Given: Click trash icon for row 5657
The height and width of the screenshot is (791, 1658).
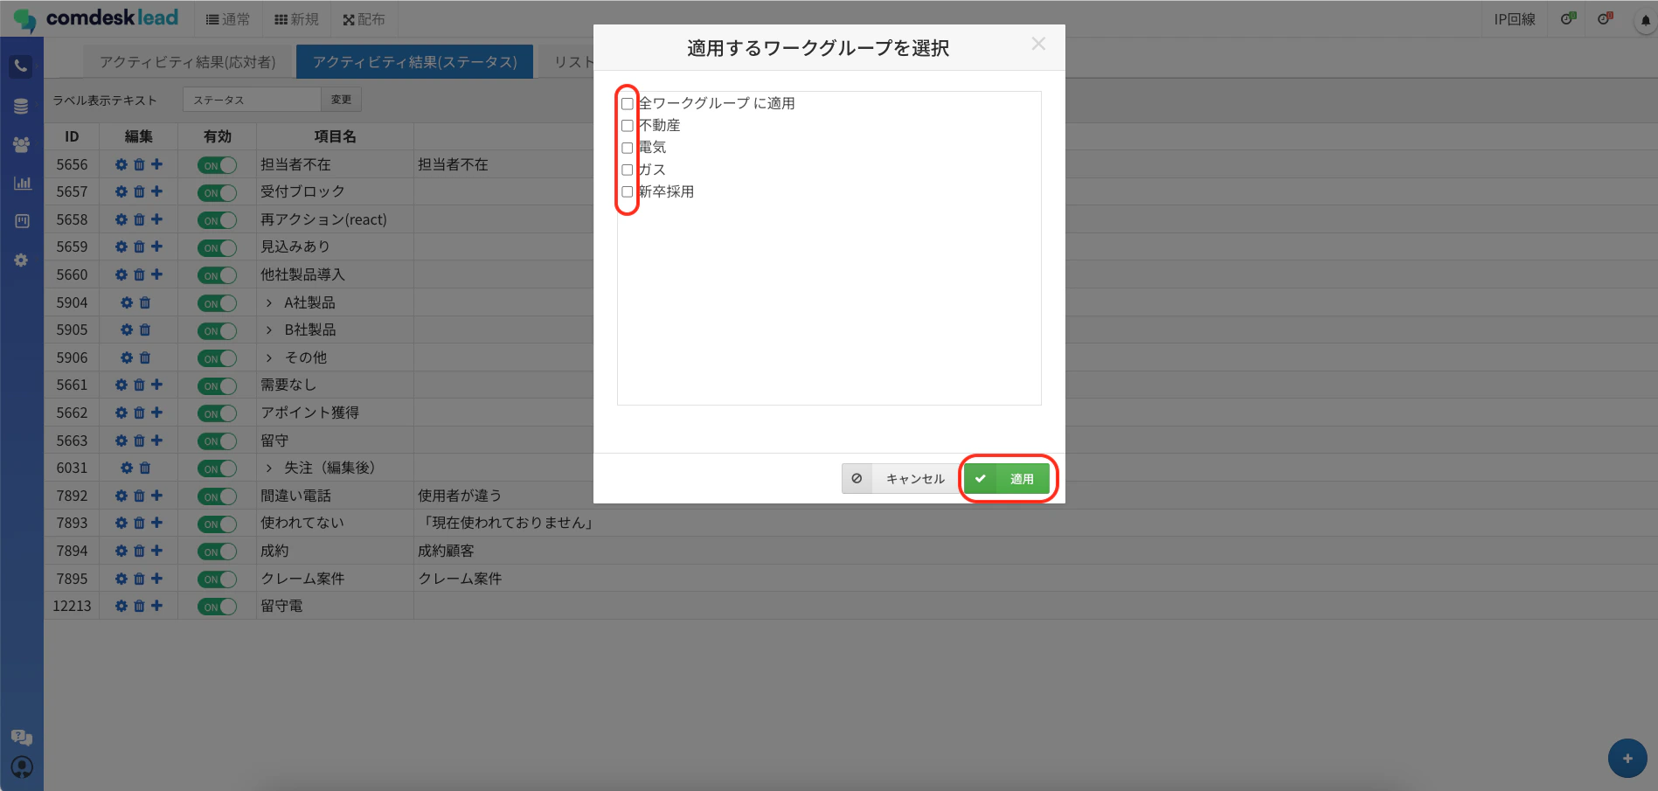Looking at the screenshot, I should (x=139, y=191).
